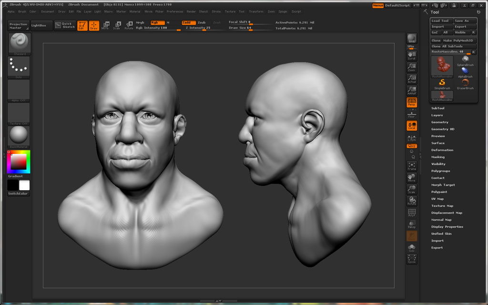Select Move mode in top shelf
The height and width of the screenshot is (305, 488).
coord(105,26)
